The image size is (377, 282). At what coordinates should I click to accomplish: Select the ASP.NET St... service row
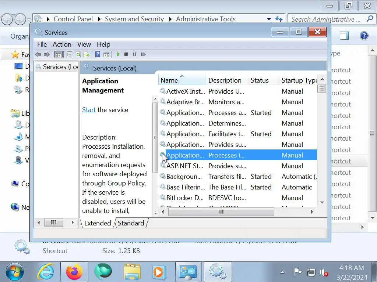[x=238, y=166]
